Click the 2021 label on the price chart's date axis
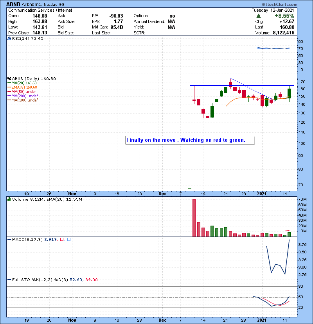This screenshot has height=324, width=313. [262, 194]
